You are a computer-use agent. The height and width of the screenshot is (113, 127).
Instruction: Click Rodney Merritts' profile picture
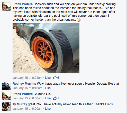pos(6,86)
